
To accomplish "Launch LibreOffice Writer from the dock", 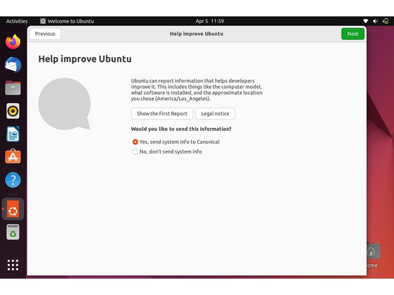I will click(13, 134).
